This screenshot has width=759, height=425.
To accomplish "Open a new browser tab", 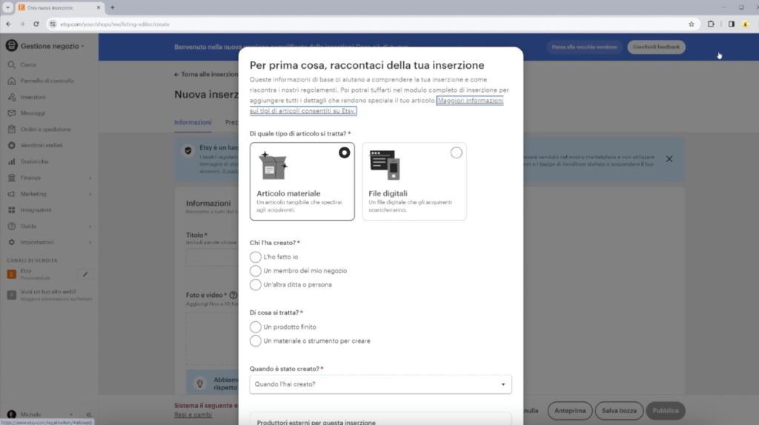I will pos(113,7).
